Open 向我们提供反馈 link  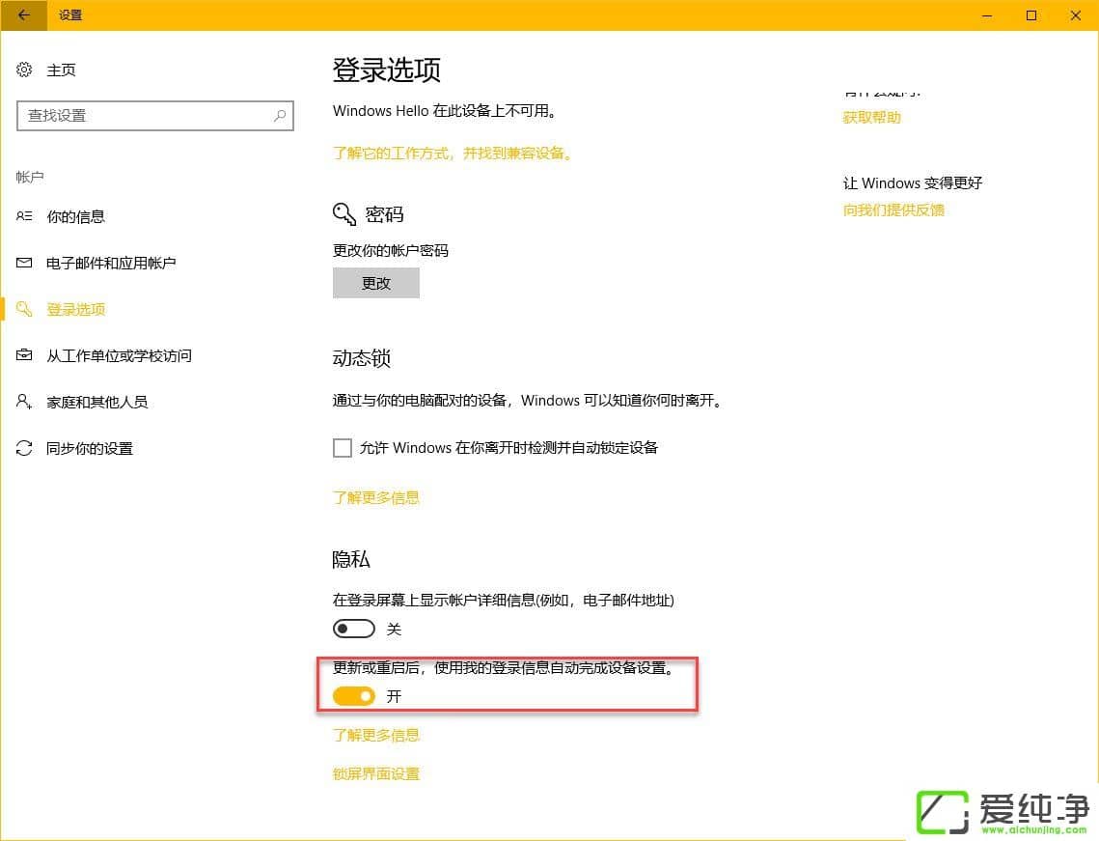coord(893,210)
